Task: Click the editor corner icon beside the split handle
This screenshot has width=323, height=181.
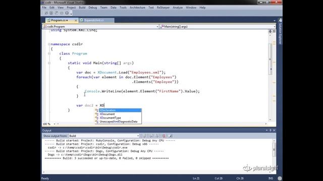Action: point(274,31)
